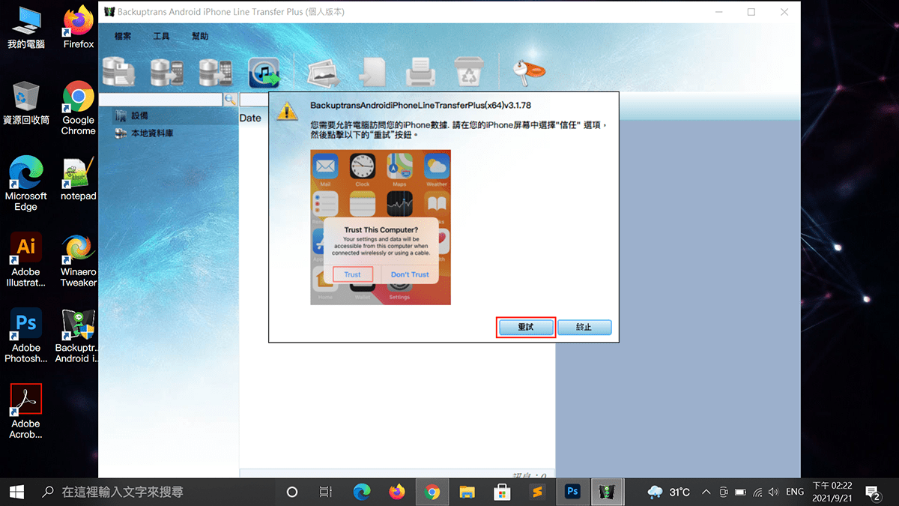Open the 幫助 menu
The height and width of the screenshot is (506, 899).
(200, 36)
